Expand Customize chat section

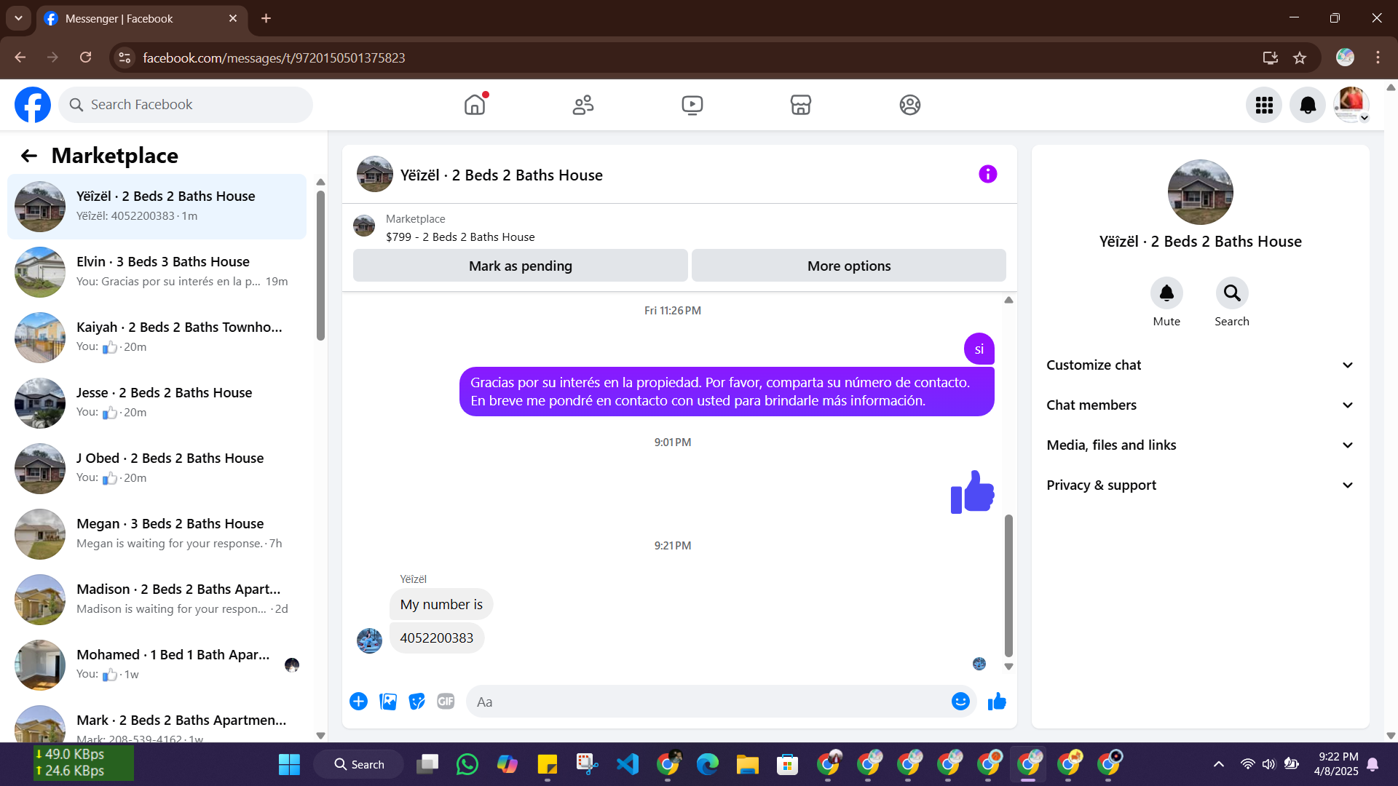click(1200, 365)
